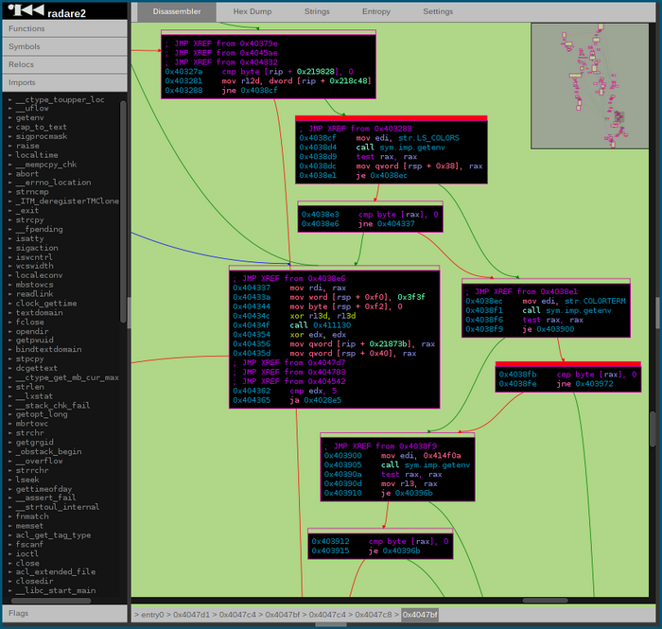
Task: Collapse the Imports section
Action: [x=63, y=82]
